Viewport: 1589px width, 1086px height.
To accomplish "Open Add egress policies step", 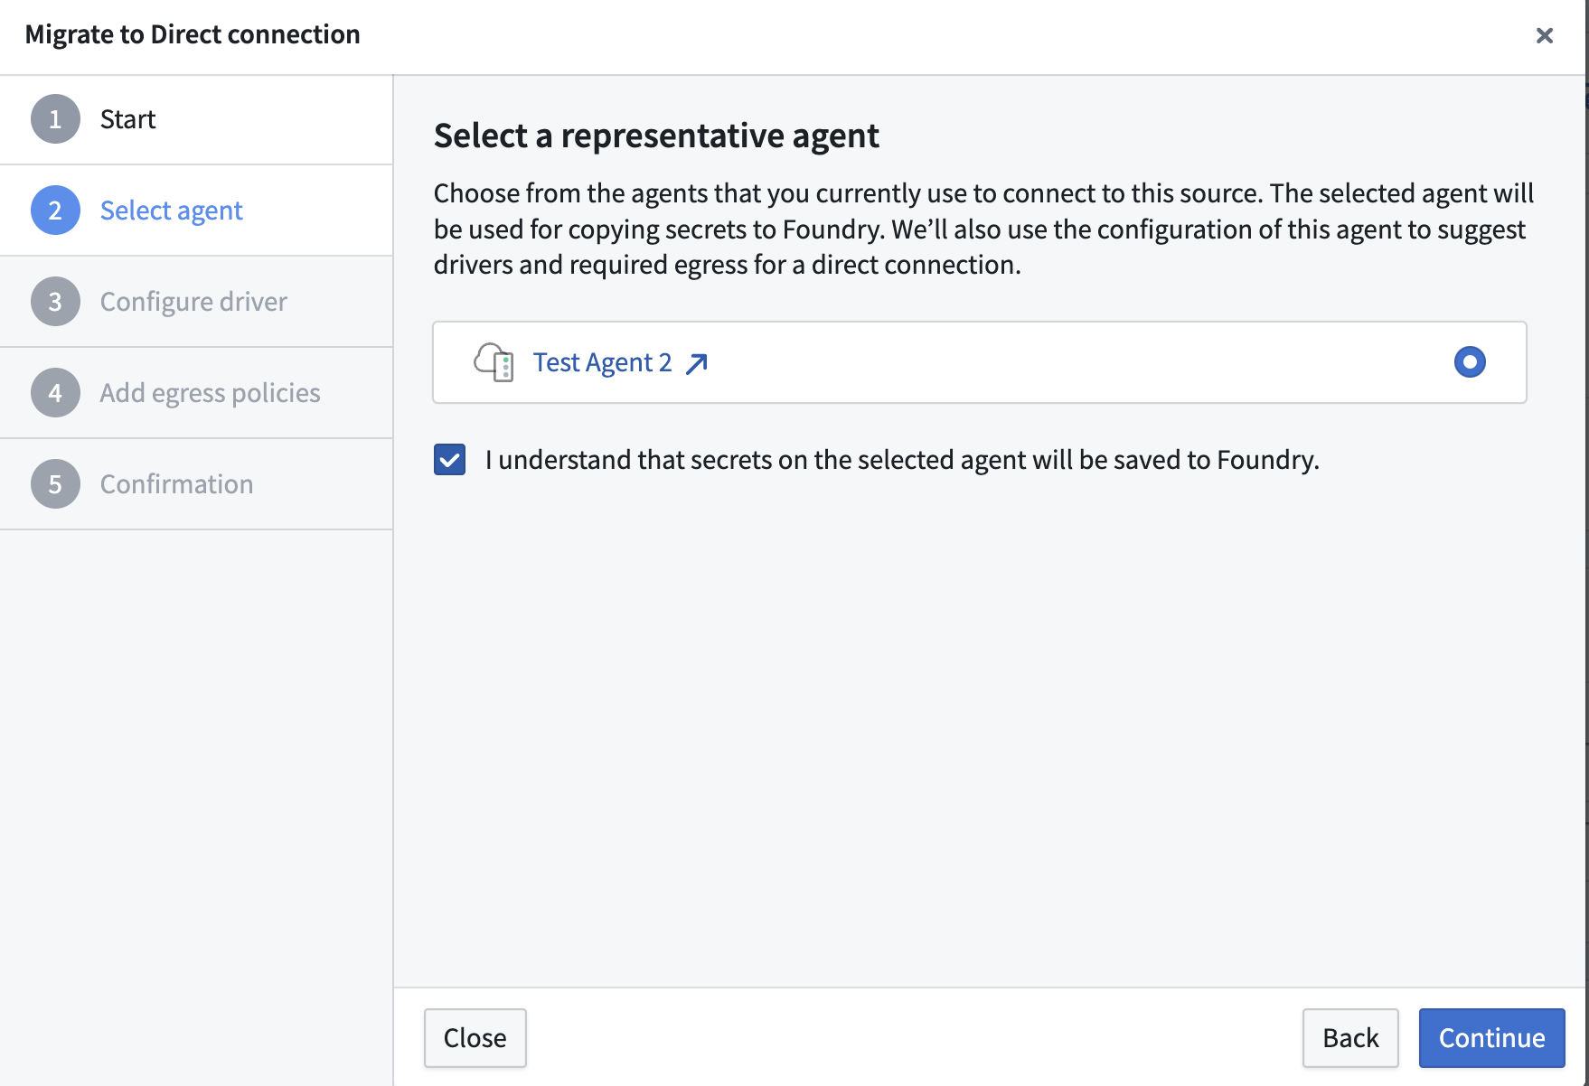I will 210,393.
